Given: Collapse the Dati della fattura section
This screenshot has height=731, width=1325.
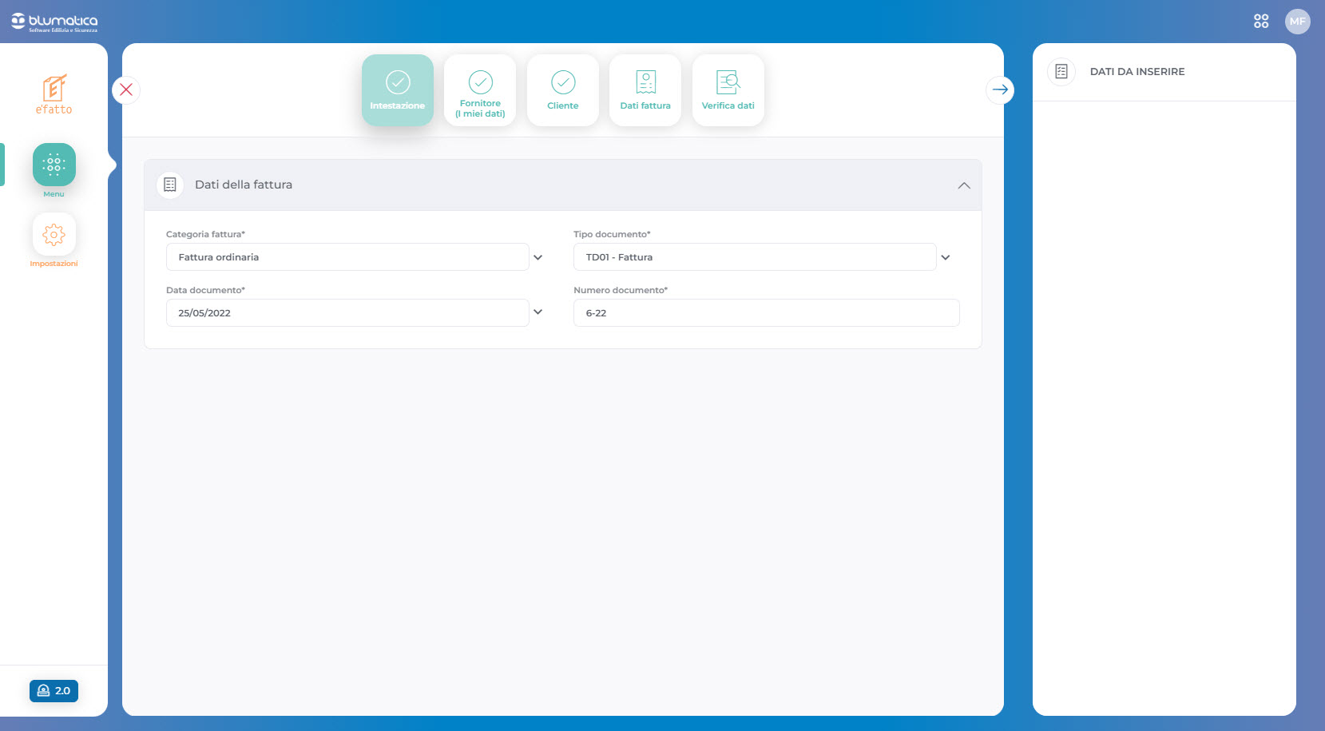Looking at the screenshot, I should [x=964, y=185].
